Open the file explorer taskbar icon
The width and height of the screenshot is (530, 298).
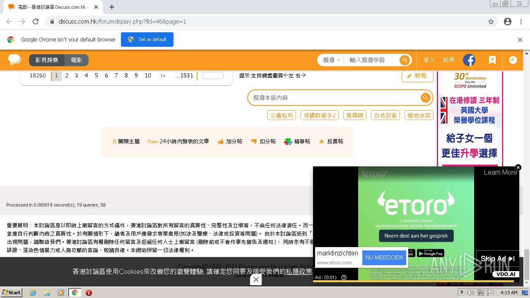tap(47, 293)
